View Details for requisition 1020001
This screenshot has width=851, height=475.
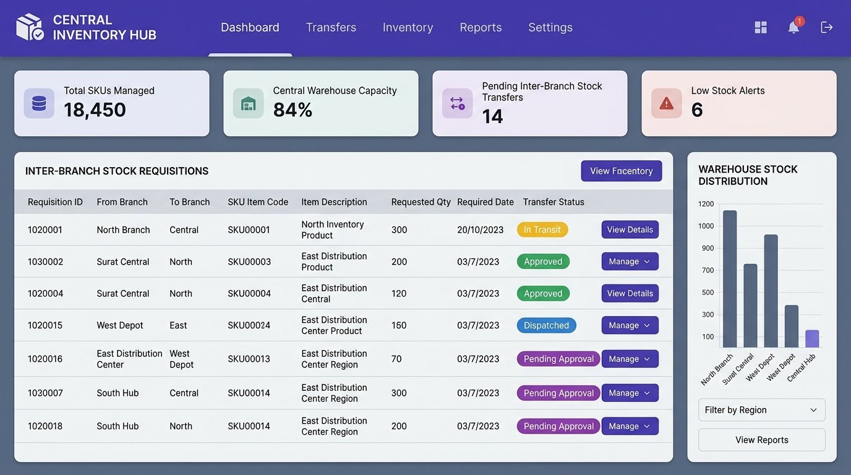630,229
